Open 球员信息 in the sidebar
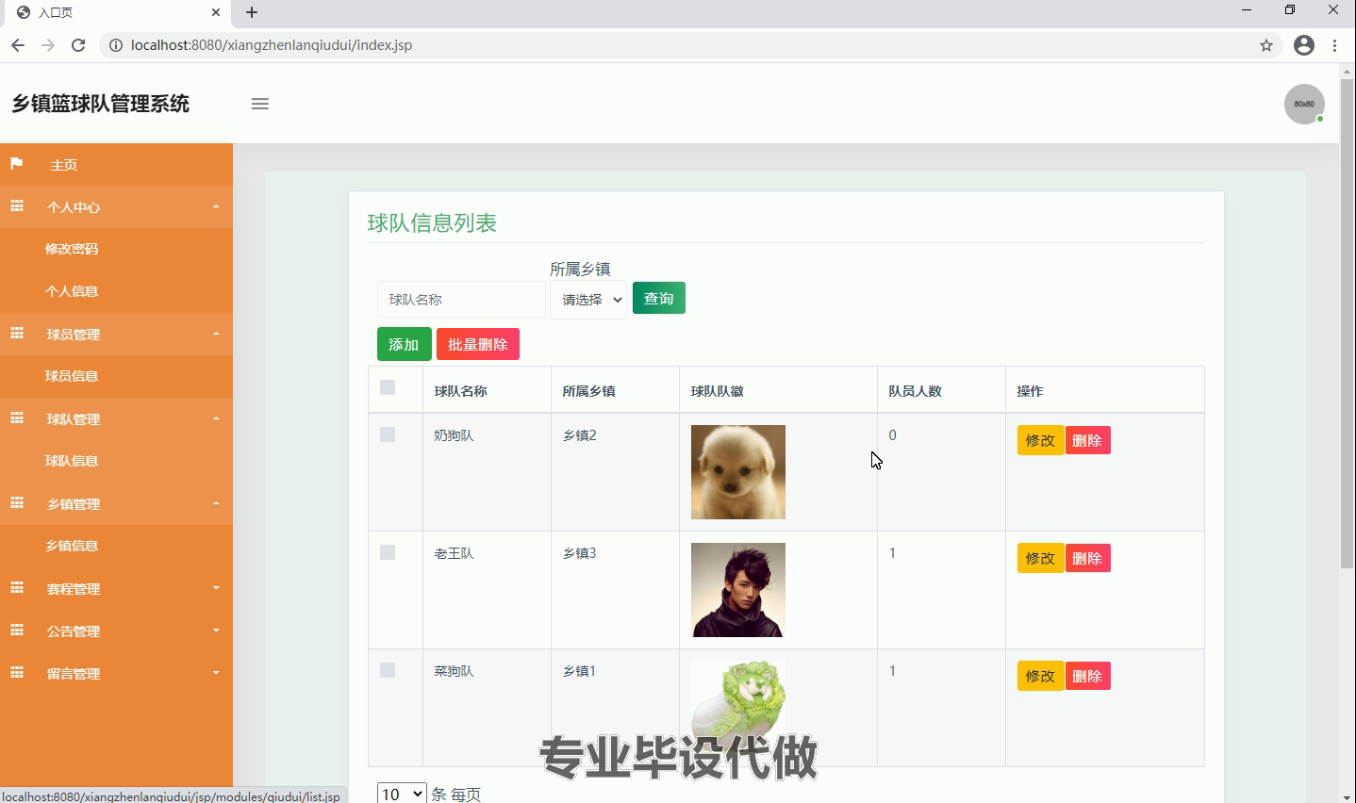Viewport: 1356px width, 803px height. [x=72, y=376]
